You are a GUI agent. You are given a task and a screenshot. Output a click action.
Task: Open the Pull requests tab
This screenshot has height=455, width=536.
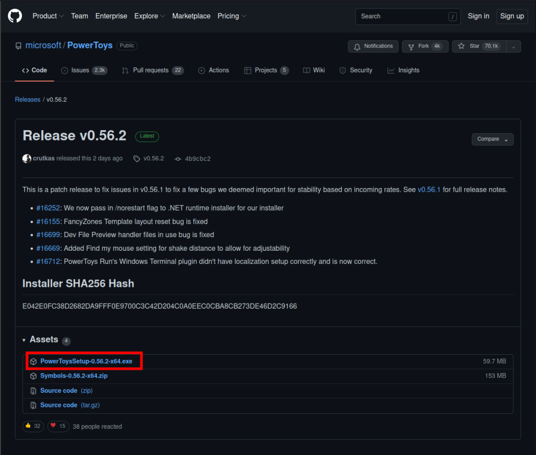(x=150, y=71)
